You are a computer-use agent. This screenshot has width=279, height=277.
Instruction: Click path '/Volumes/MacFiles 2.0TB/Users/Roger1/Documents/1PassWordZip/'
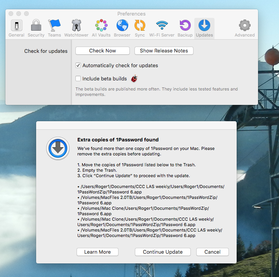[147, 200]
